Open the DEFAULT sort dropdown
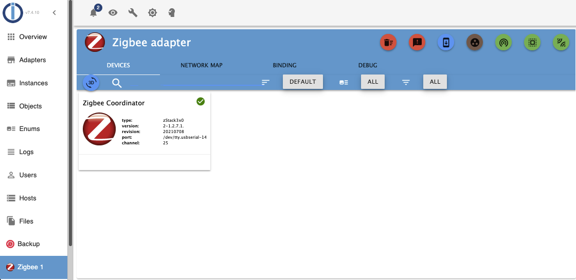This screenshot has height=280, width=576. pyautogui.click(x=303, y=82)
